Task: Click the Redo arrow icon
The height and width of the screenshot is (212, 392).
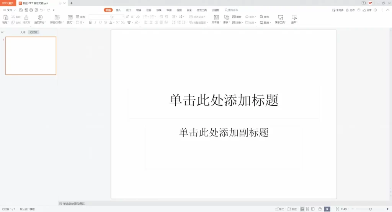Action: coord(49,10)
